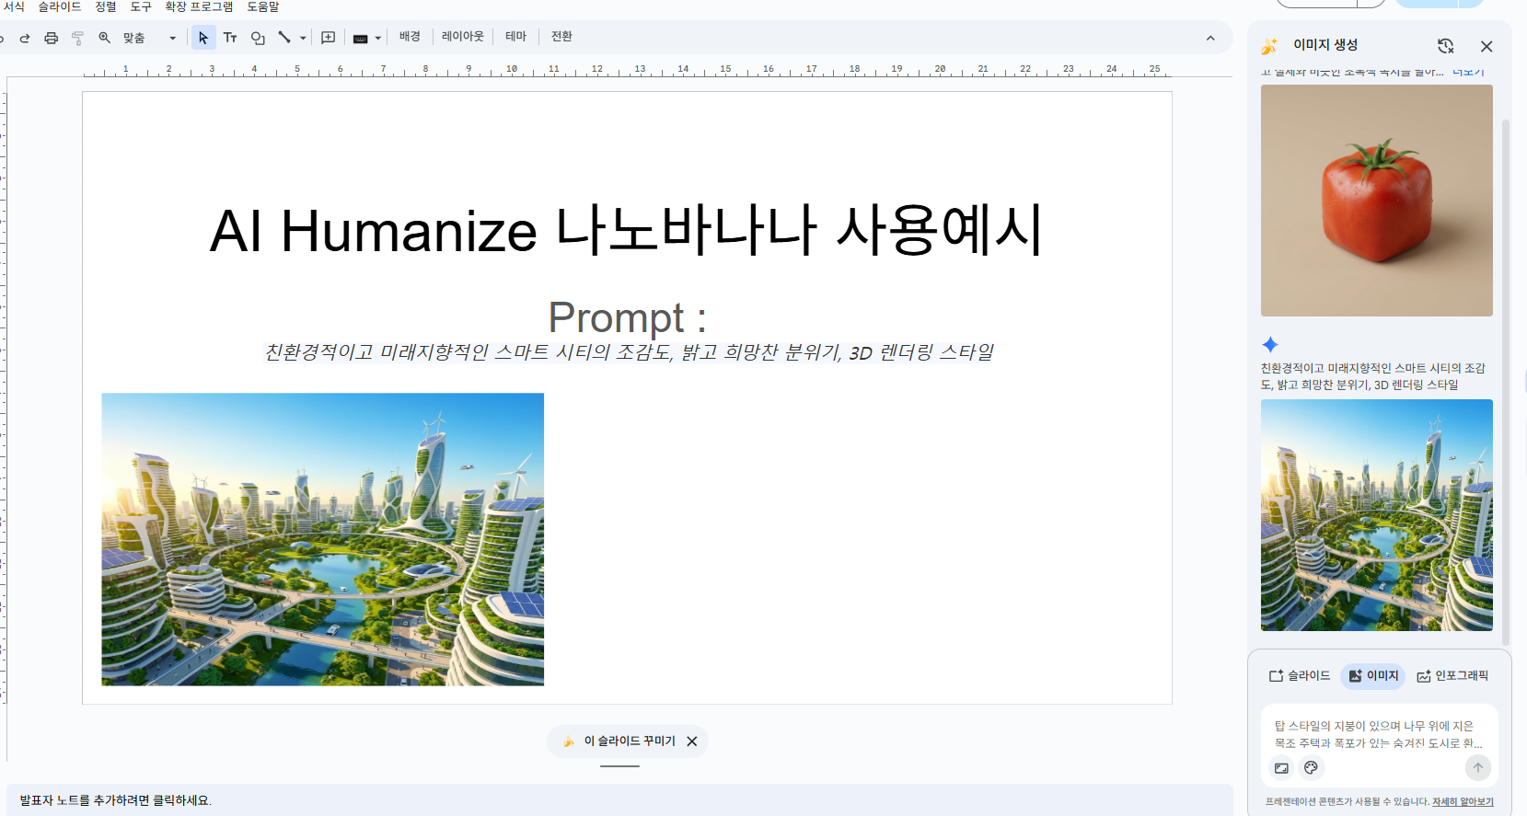Open the 정렬 menu
This screenshot has width=1527, height=816.
pyautogui.click(x=106, y=6)
